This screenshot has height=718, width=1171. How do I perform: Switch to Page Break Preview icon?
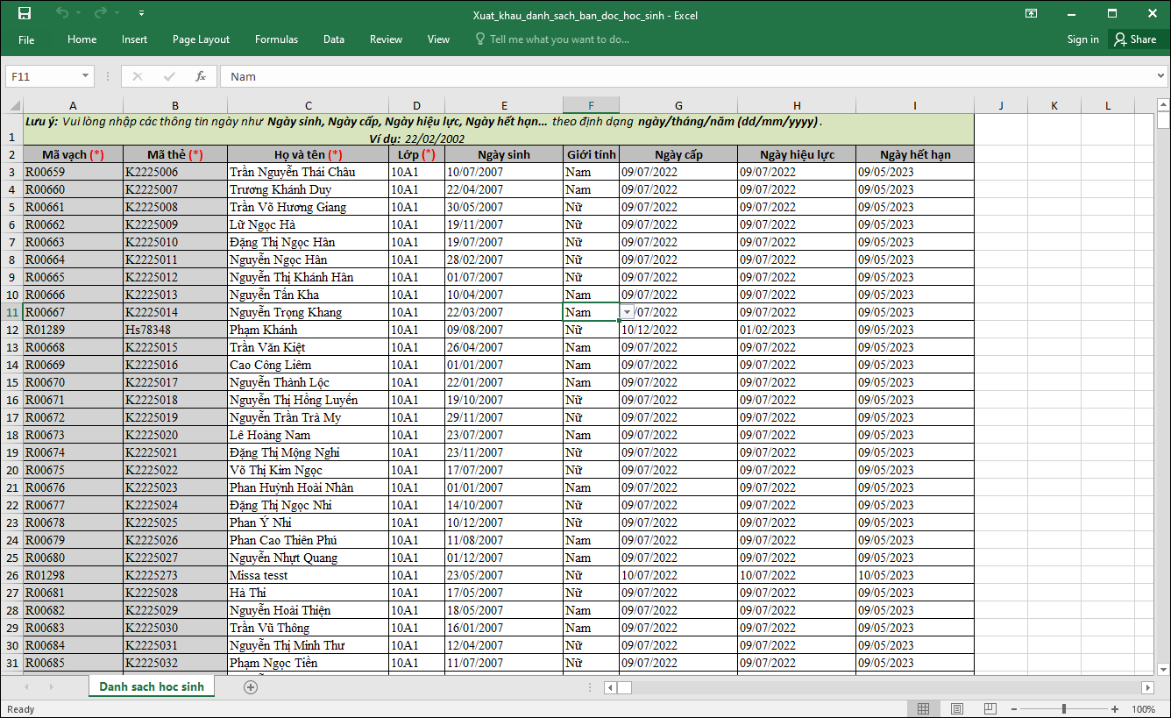click(x=990, y=709)
